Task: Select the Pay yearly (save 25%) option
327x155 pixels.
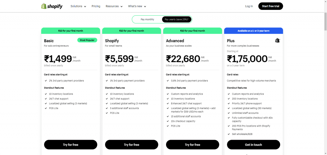Action: click(176, 19)
